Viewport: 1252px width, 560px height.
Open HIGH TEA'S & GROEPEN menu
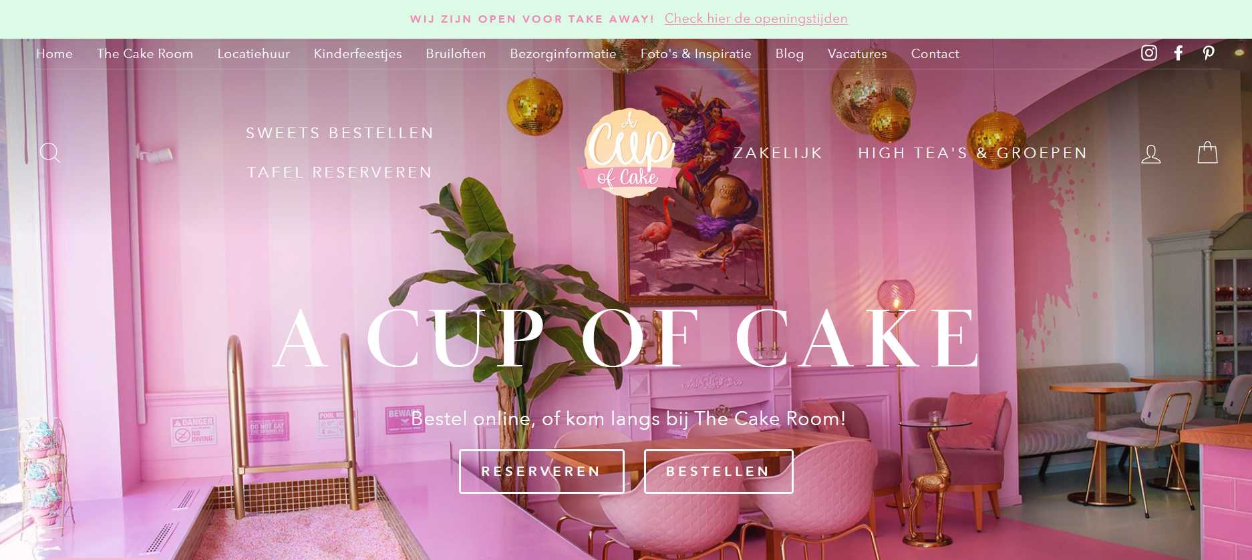(973, 153)
